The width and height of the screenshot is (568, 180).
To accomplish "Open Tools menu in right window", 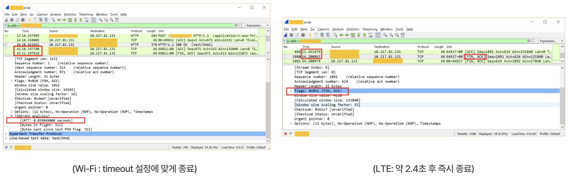I will [399, 29].
